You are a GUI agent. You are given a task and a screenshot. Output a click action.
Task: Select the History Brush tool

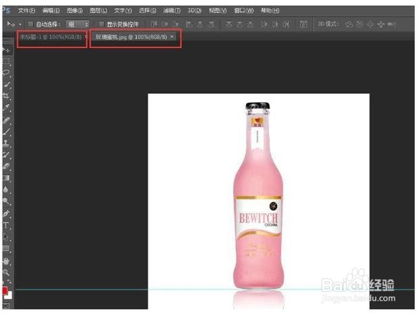pos(6,154)
